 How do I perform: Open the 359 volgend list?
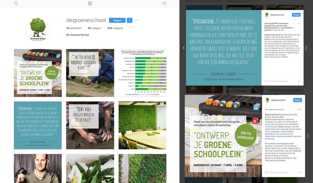point(115,28)
